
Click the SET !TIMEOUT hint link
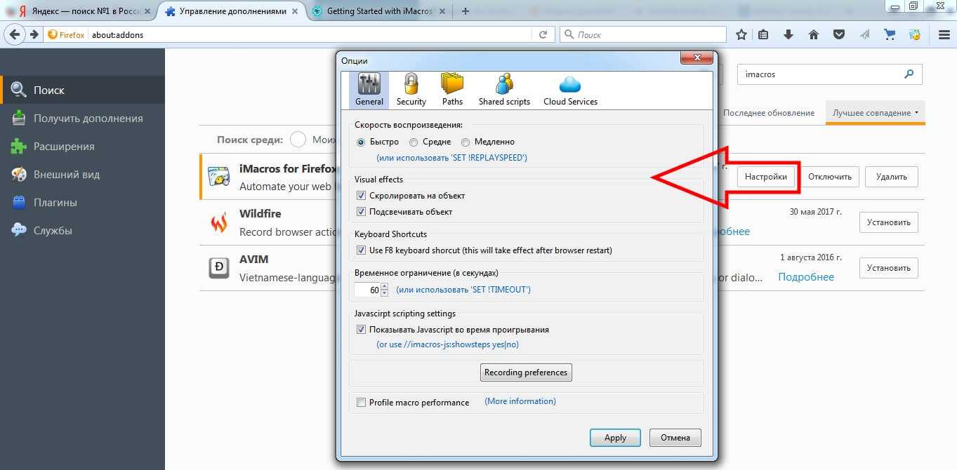click(x=463, y=290)
